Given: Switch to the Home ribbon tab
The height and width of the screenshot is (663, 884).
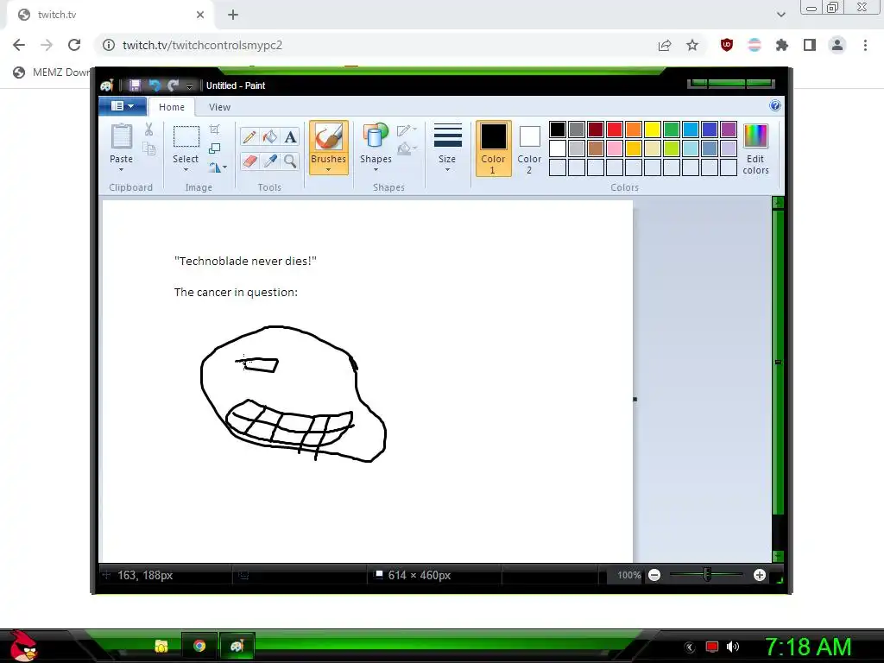Looking at the screenshot, I should click(x=172, y=107).
